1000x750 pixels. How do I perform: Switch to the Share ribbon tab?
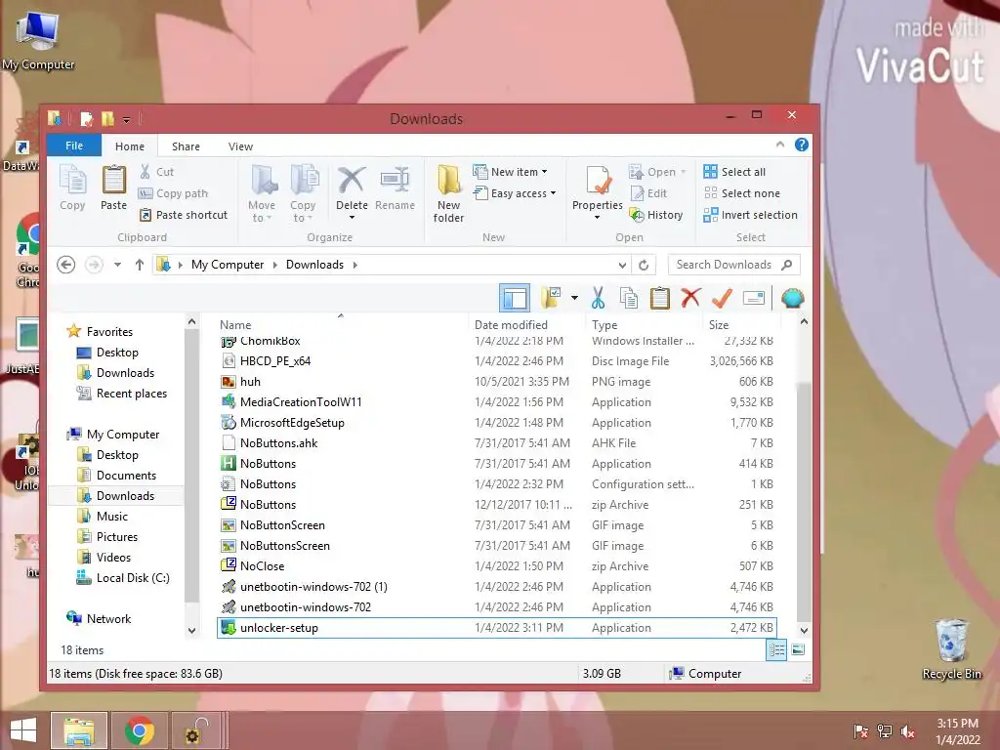coord(186,146)
